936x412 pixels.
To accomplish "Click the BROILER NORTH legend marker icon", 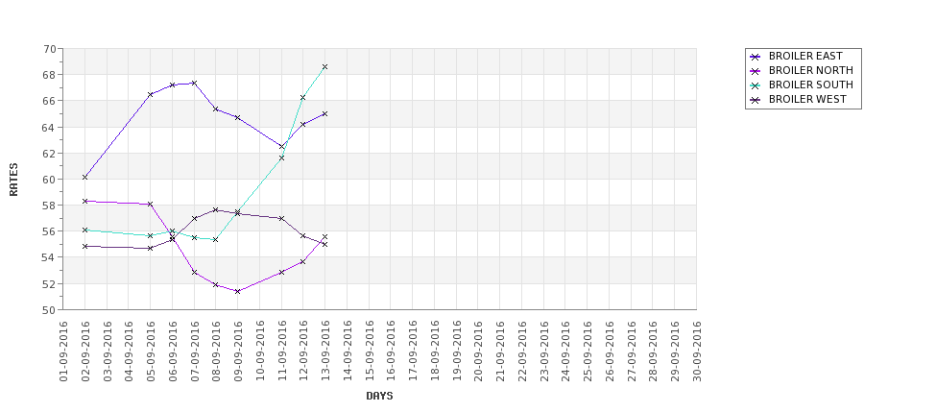I will tap(756, 71).
